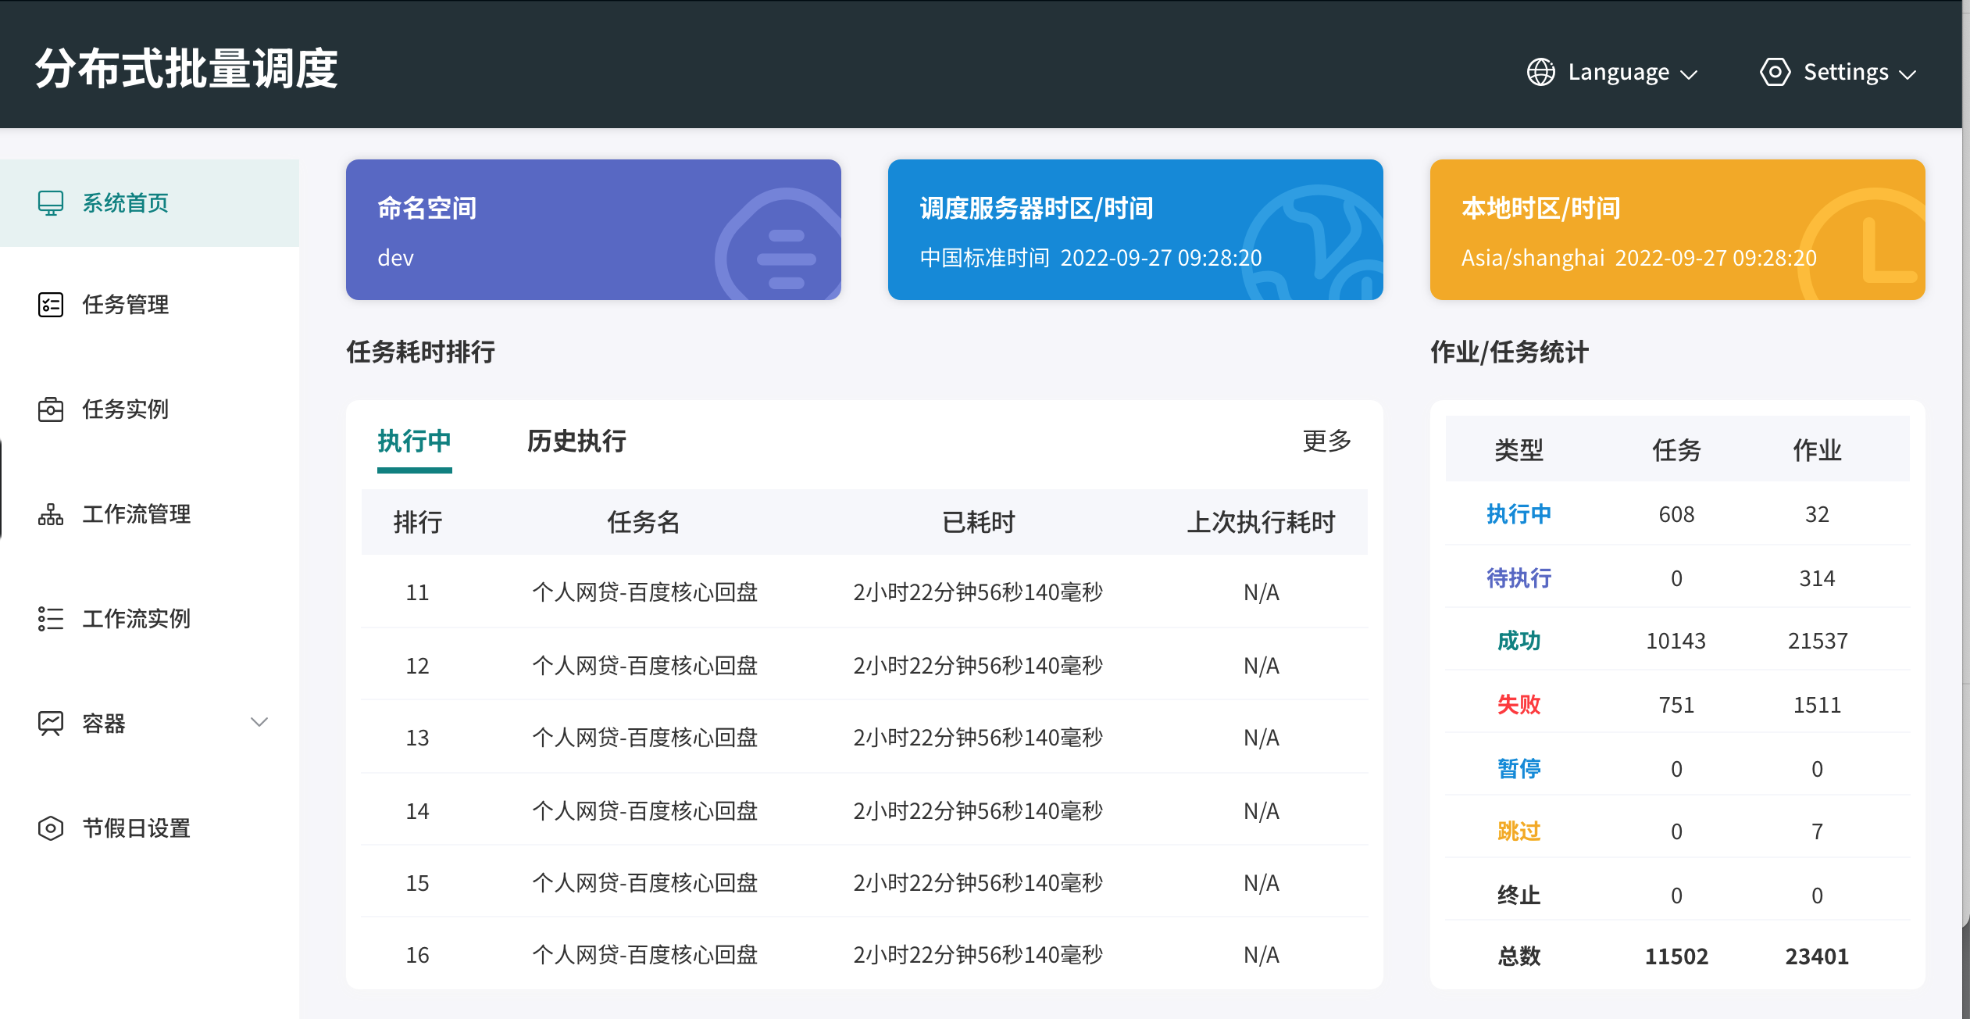Viewport: 1970px width, 1019px height.
Task: Click N/A cell in rank 16 row
Action: coord(1262,955)
